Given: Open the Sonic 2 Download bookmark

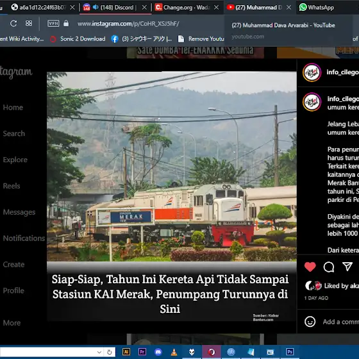Looking at the screenshot, I should pyautogui.click(x=78, y=39).
